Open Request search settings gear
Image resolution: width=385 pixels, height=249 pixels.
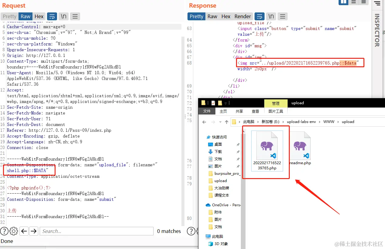14,231
